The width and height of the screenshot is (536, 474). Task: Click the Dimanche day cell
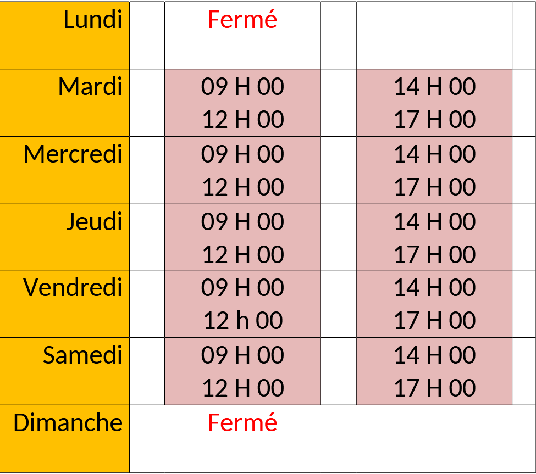(68, 423)
